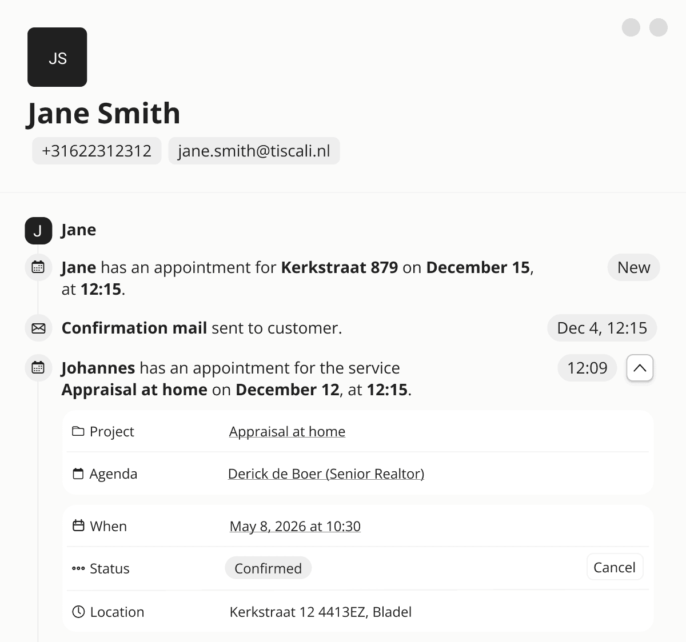This screenshot has height=642, width=686.
Task: Click the Confirmed status badge
Action: tap(268, 568)
